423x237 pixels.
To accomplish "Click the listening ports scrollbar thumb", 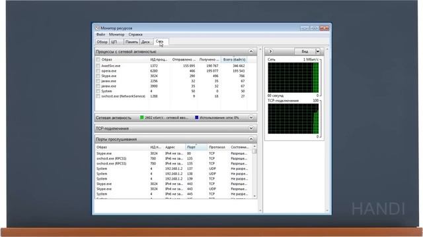I will pyautogui.click(x=254, y=151).
